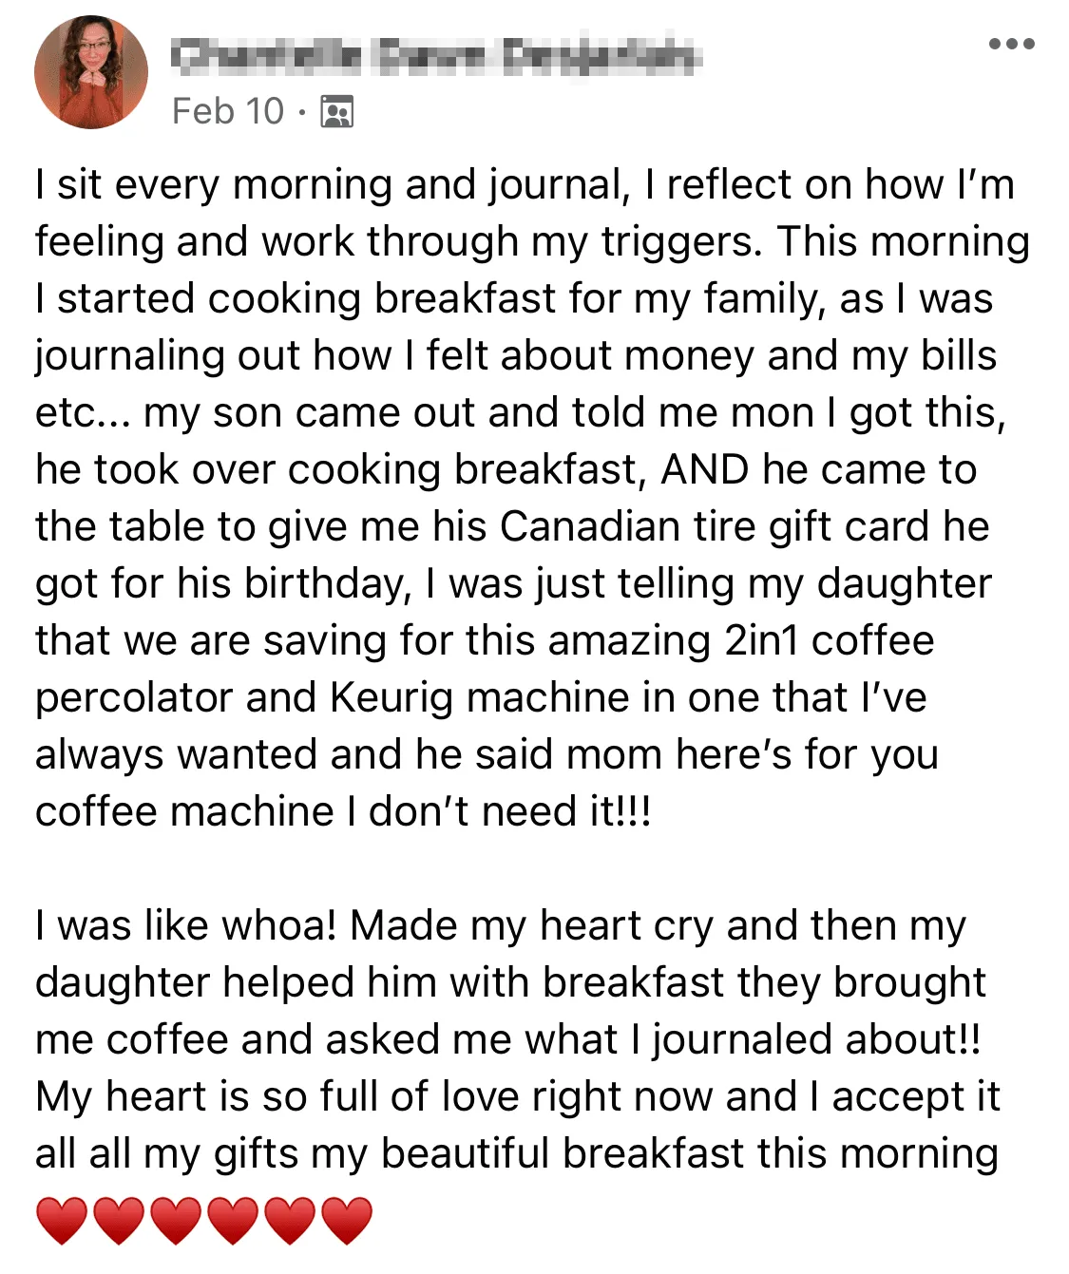The image size is (1069, 1274).
Task: Click the phrase "My heart is so full"
Action: [x=206, y=1096]
